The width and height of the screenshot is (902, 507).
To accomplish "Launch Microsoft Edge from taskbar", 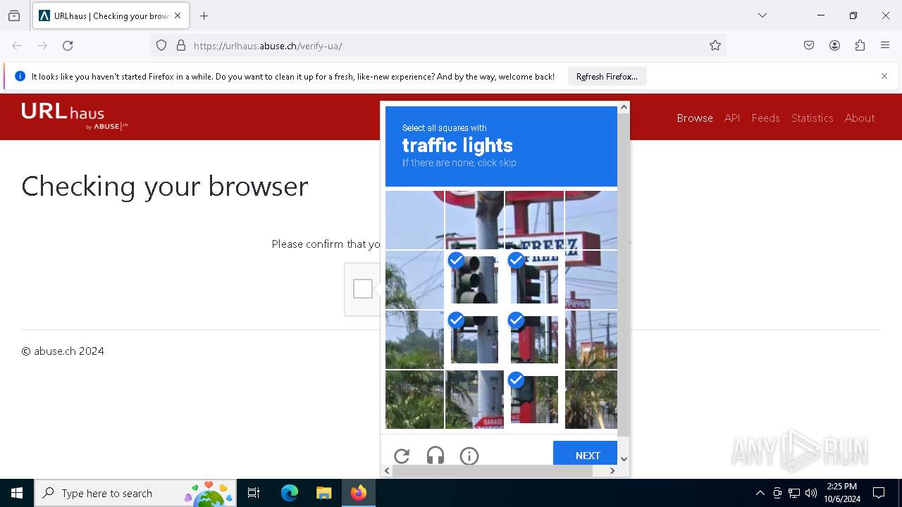I will tap(290, 493).
